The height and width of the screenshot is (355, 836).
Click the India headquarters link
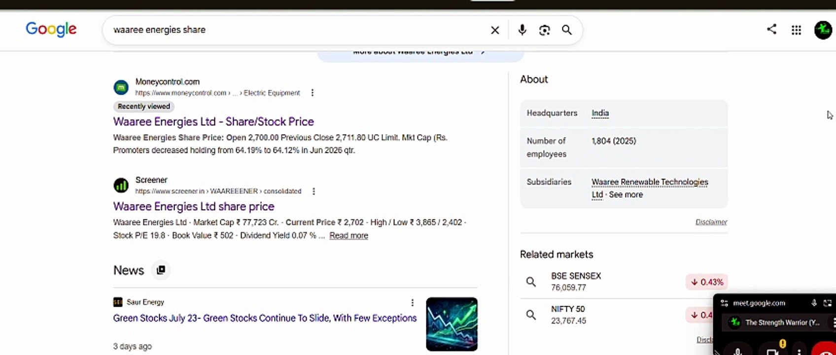600,113
